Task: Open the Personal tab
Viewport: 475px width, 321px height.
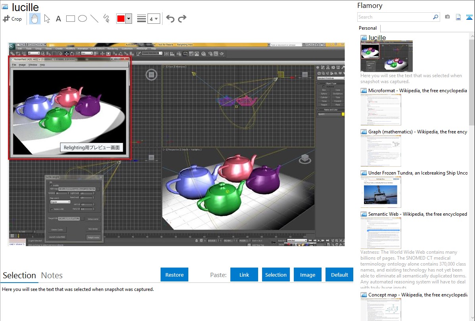Action: [368, 28]
